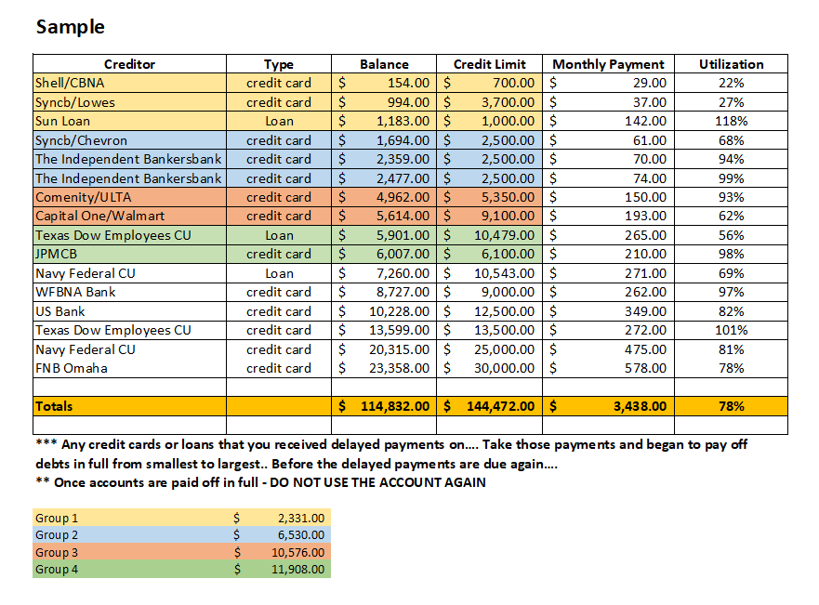The width and height of the screenshot is (819, 605).
Task: Click the FNB Omaha payment '578.00'
Action: click(x=608, y=369)
